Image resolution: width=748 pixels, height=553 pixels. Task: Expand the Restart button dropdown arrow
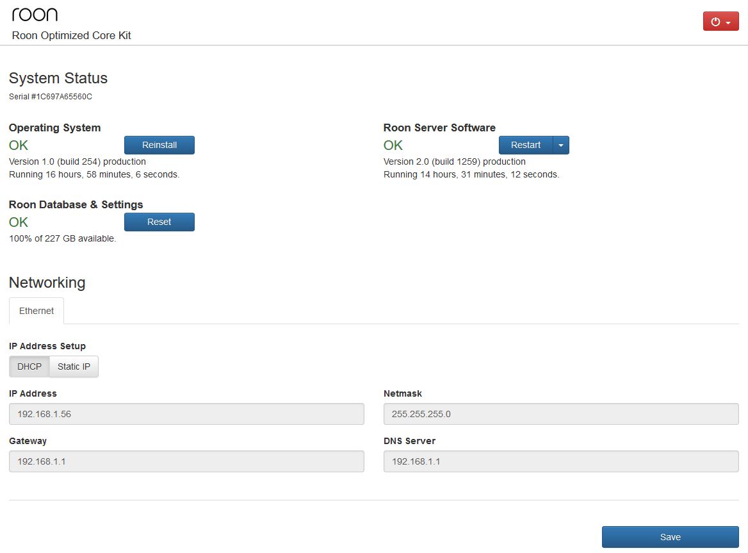coord(560,145)
